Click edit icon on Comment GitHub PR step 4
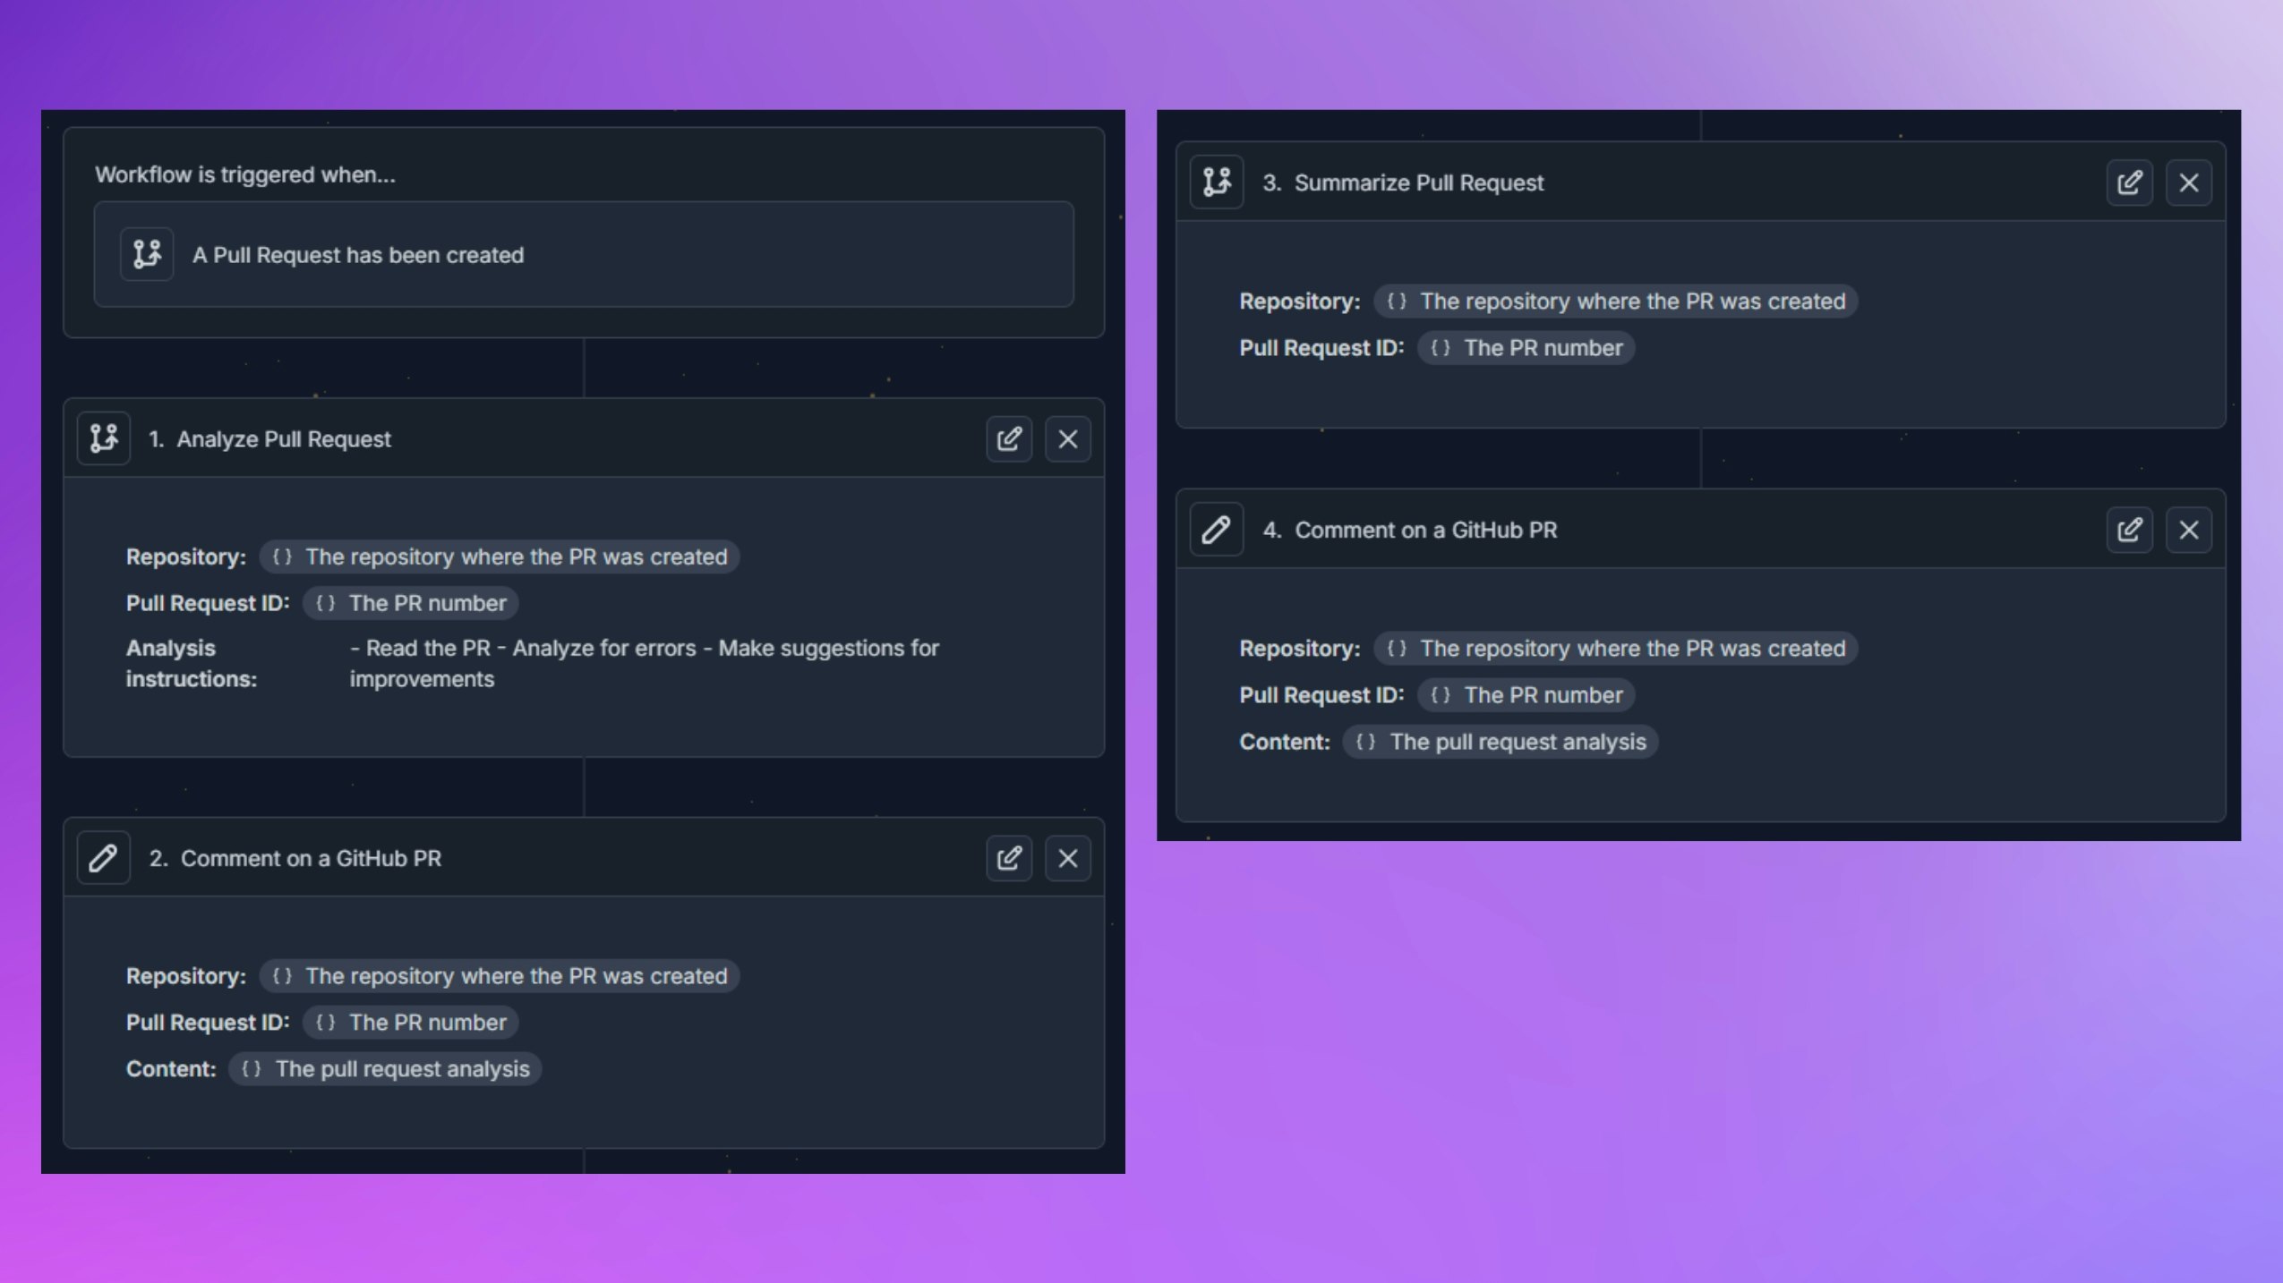The image size is (2283, 1283). point(2129,530)
